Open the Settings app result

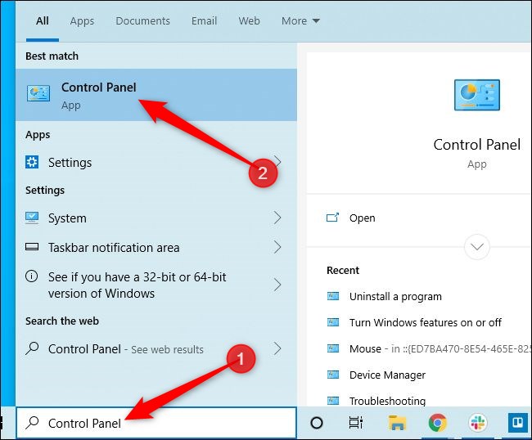point(156,163)
